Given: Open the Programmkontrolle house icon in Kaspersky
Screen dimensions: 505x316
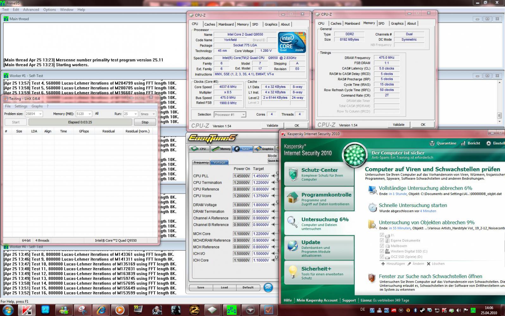Looking at the screenshot, I should point(293,197).
